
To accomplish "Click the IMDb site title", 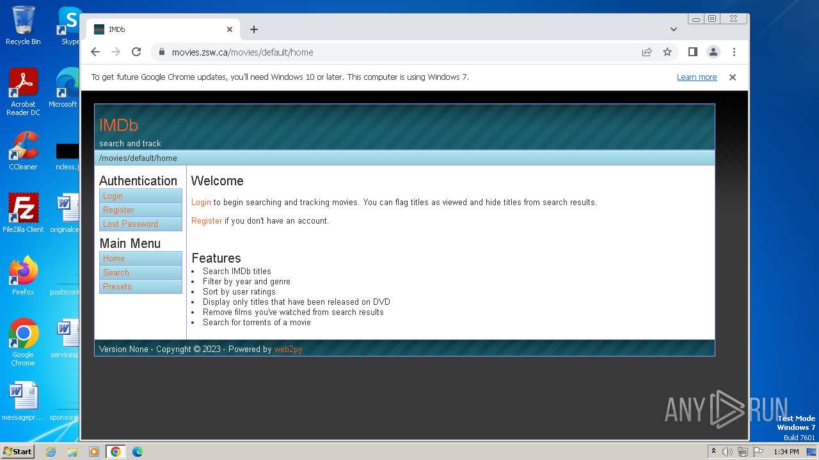I will (x=118, y=125).
